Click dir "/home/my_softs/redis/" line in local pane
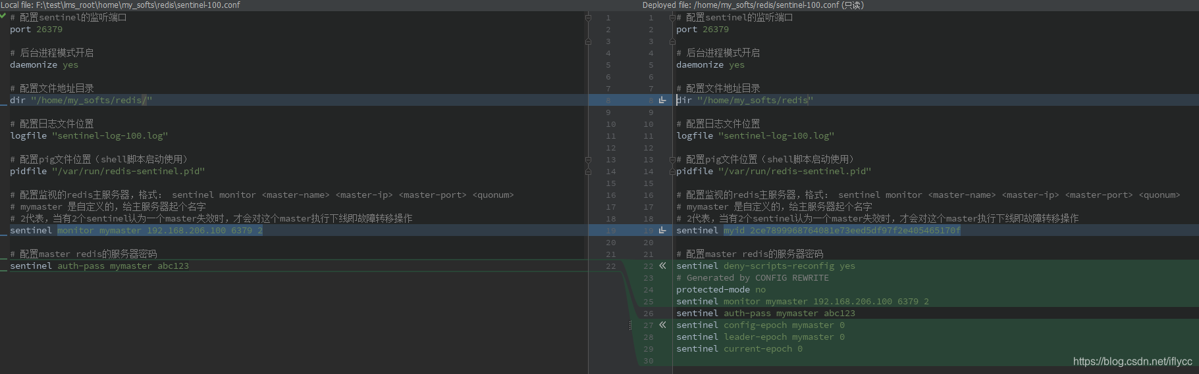1199x374 pixels. click(81, 101)
